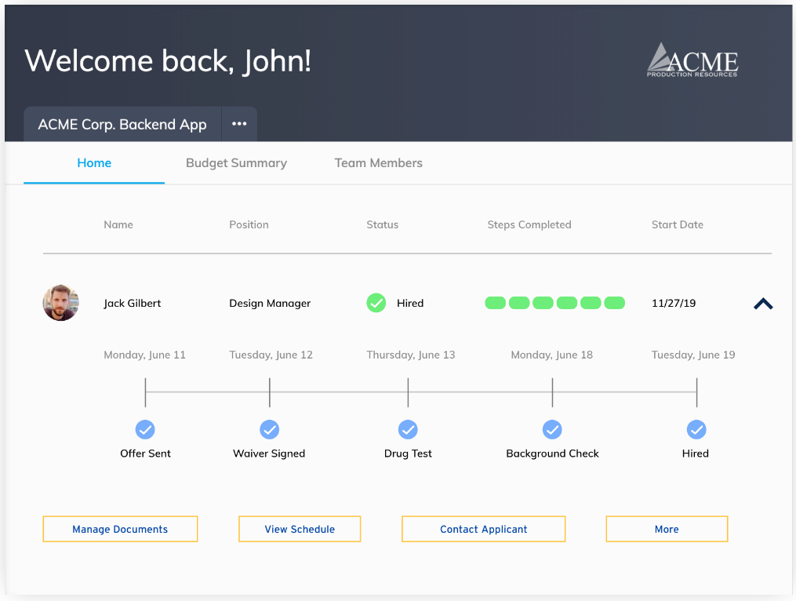Screen dimensions: 796x601
Task: Select the Start Date column header
Action: coord(677,224)
